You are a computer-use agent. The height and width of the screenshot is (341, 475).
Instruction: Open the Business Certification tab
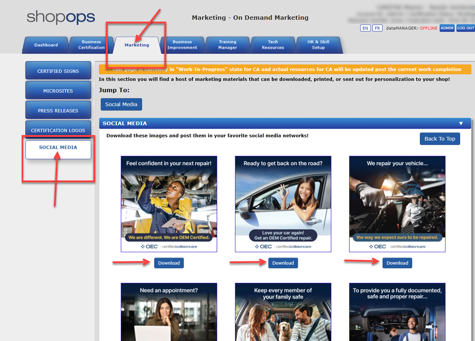click(x=91, y=45)
